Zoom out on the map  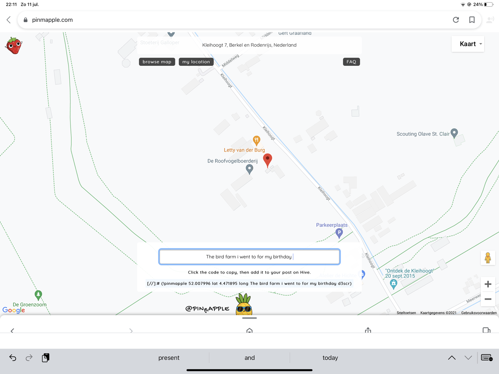(x=488, y=299)
